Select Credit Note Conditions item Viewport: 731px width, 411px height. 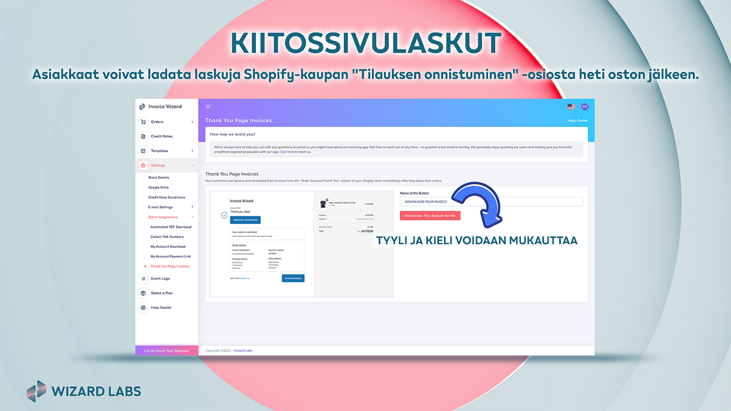(167, 197)
